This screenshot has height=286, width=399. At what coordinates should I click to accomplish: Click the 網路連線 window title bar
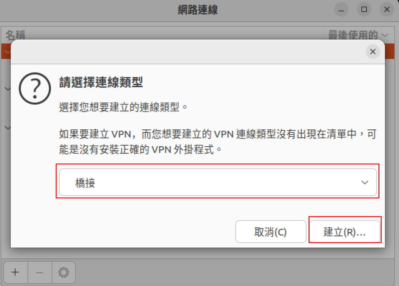tap(198, 10)
